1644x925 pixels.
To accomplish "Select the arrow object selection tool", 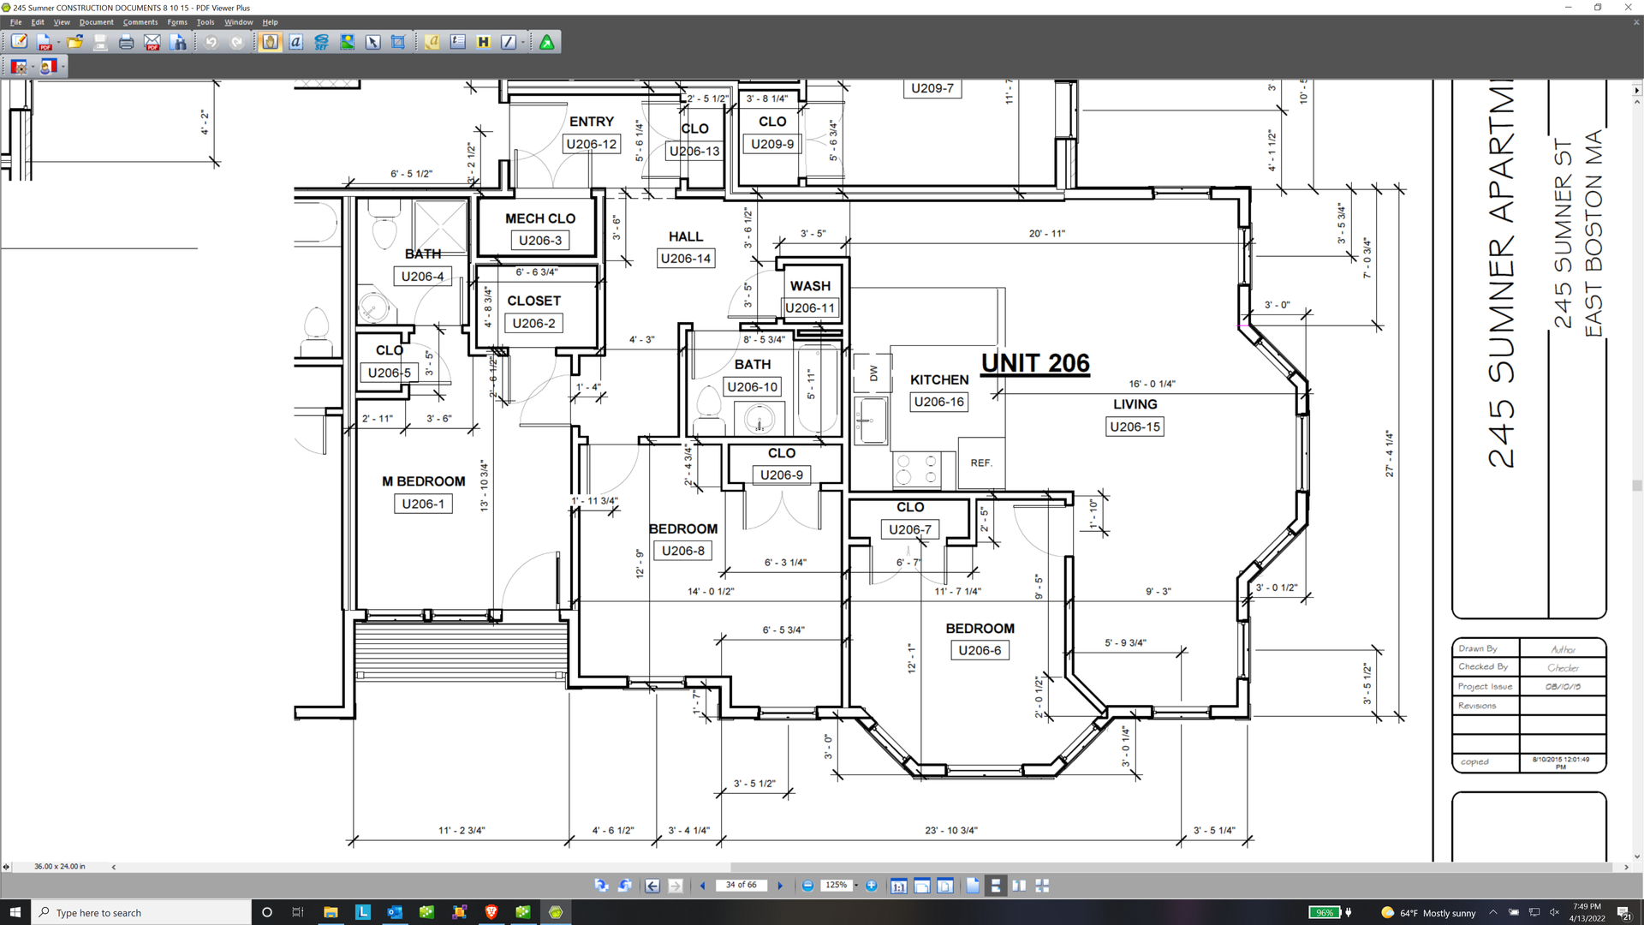I will coord(372,42).
